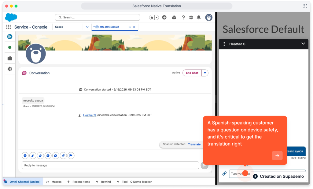
Task: Click the Conversation panel heading
Action: coord(39,73)
